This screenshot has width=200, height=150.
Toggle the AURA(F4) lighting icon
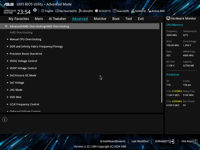click(133, 11)
